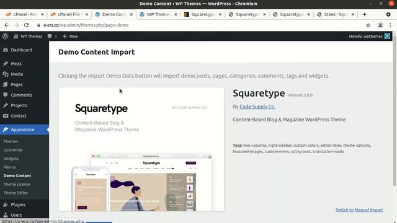The width and height of the screenshot is (397, 223).
Task: Open Widgets submenu item
Action: (x=11, y=159)
